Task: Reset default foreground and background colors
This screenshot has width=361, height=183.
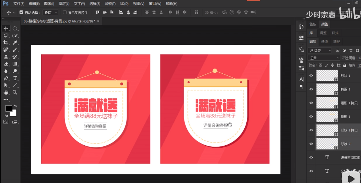Action: click(7, 115)
